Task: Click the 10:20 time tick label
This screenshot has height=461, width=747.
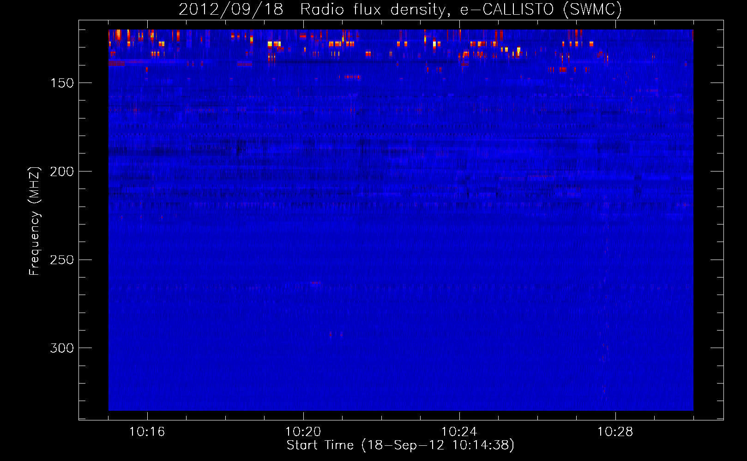Action: pyautogui.click(x=303, y=432)
